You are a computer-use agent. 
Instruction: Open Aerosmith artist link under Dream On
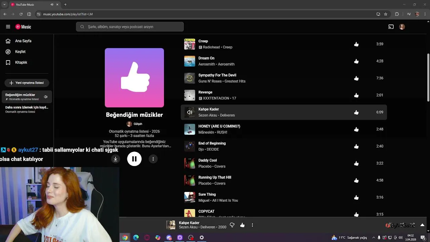206,64
